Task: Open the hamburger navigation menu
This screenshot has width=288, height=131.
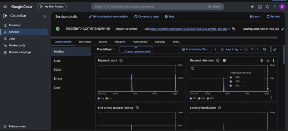Action: [x=5, y=7]
